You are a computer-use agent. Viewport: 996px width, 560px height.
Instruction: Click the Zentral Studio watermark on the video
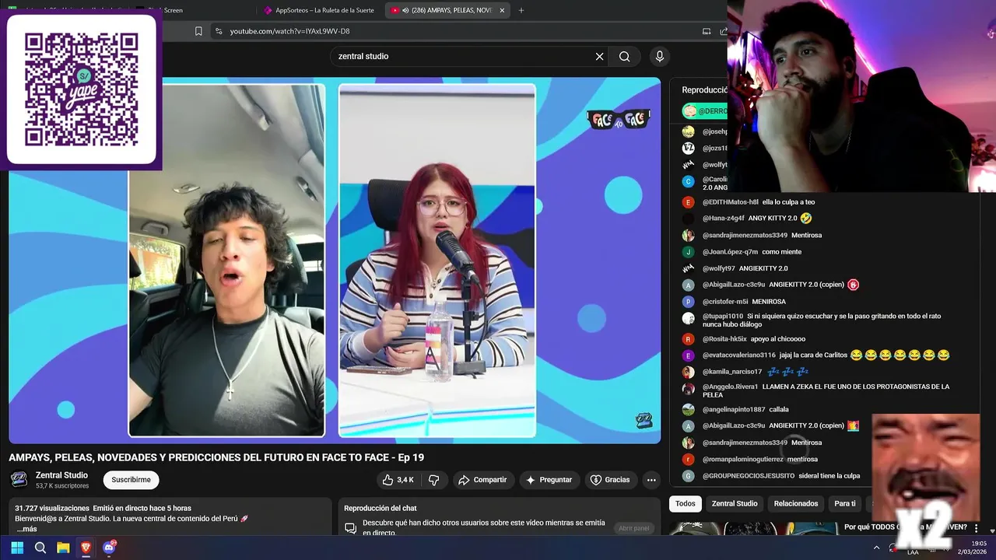point(644,421)
